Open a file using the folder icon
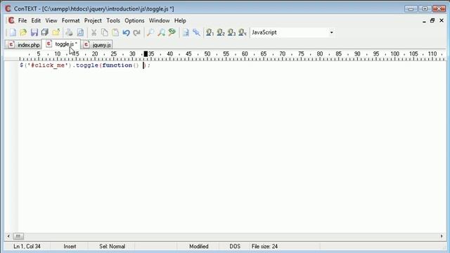 (23, 32)
